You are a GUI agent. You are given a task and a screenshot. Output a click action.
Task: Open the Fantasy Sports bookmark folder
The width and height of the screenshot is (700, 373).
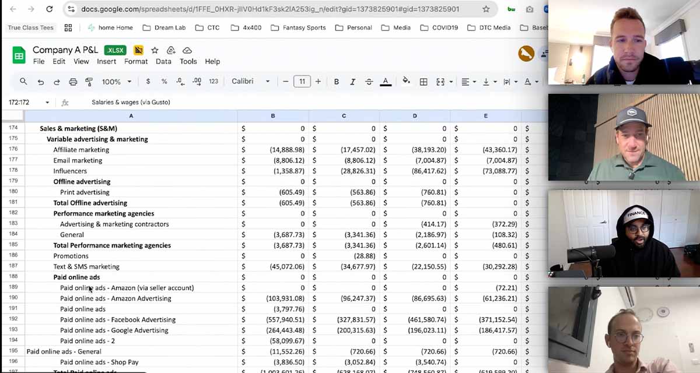coord(299,27)
